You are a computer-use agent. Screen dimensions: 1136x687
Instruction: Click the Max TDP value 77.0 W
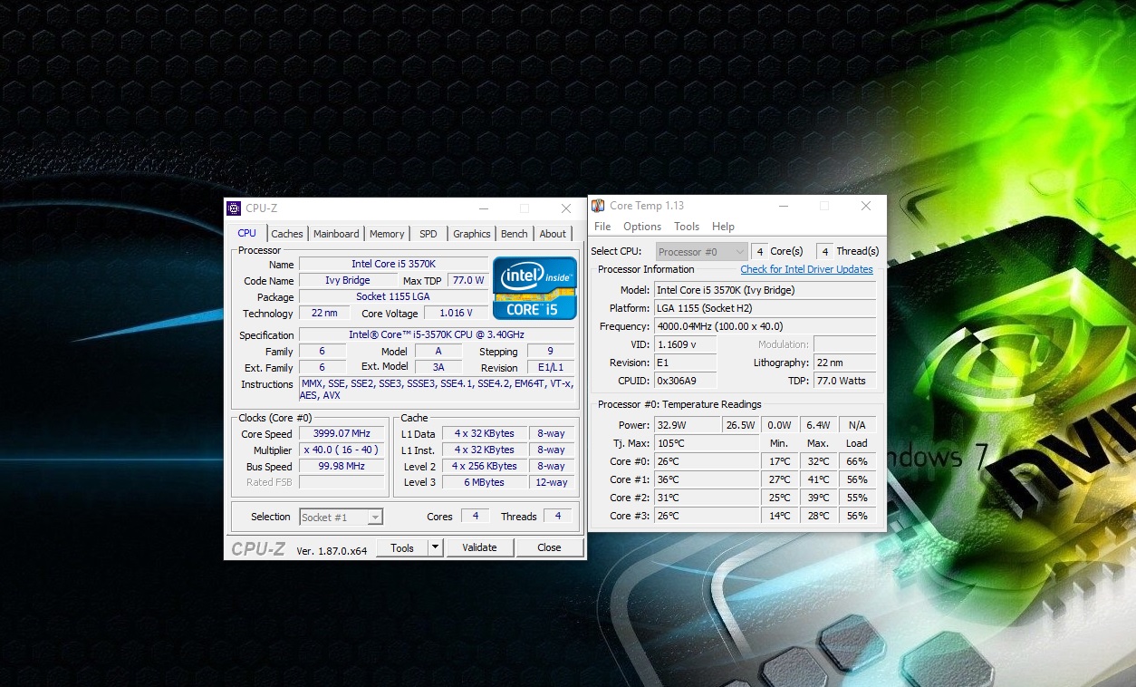pos(468,280)
